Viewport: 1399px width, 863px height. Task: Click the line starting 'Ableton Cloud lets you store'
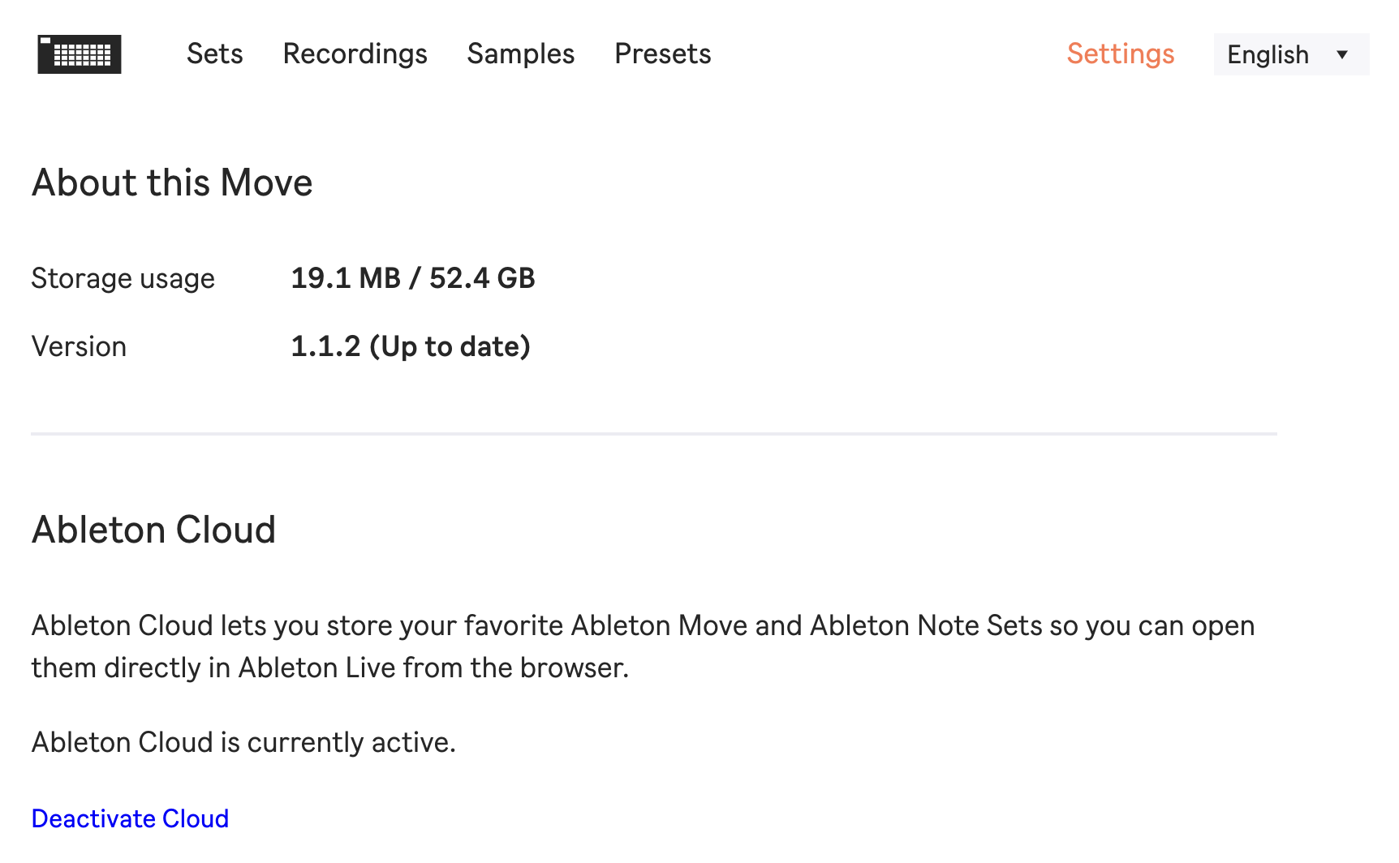644,625
